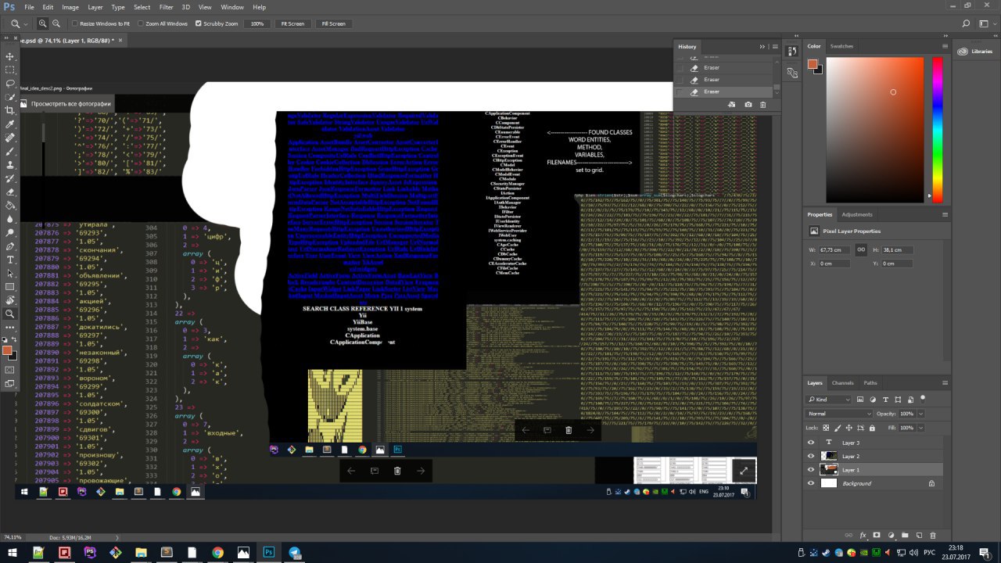Open the blending mode Normal dropdown
The height and width of the screenshot is (563, 1001).
click(839, 413)
